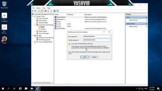Collapse Local Users and Groups node
The width and height of the screenshot is (162, 91).
(x=35, y=25)
